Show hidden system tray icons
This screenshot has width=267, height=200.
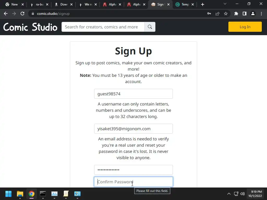(229, 194)
